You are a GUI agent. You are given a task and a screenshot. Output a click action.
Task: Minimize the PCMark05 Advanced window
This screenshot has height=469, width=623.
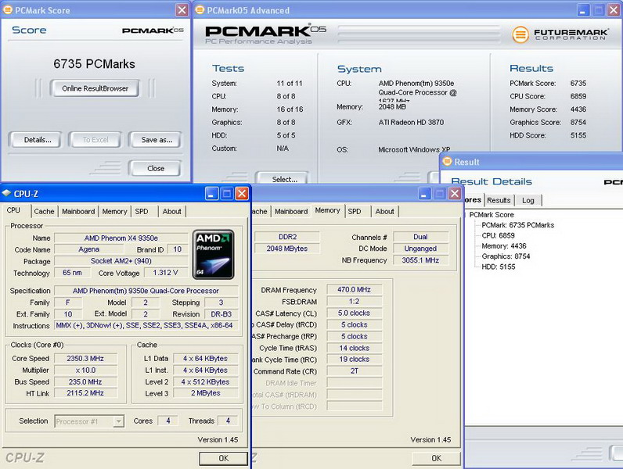(x=583, y=10)
